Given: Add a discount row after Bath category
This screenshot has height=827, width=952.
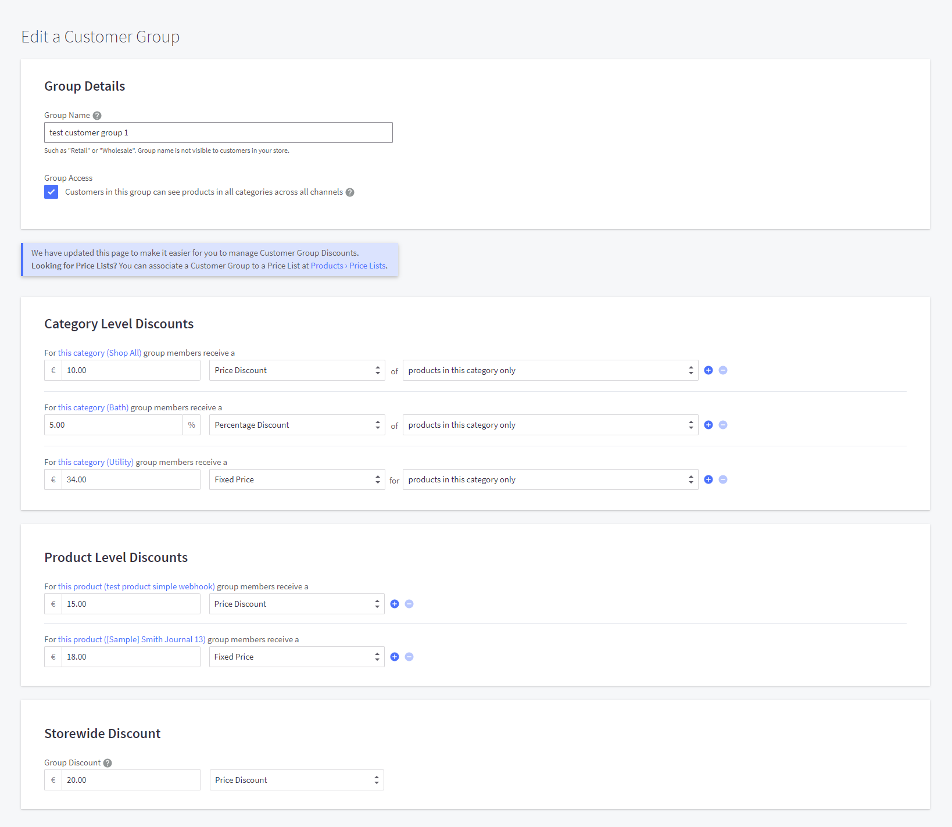Looking at the screenshot, I should 708,425.
